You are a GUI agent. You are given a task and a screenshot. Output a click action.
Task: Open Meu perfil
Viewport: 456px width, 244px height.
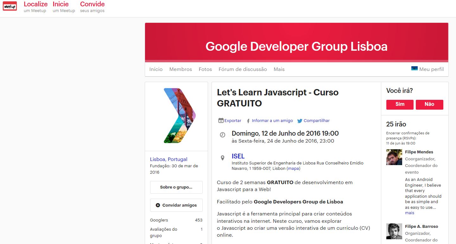click(x=431, y=69)
